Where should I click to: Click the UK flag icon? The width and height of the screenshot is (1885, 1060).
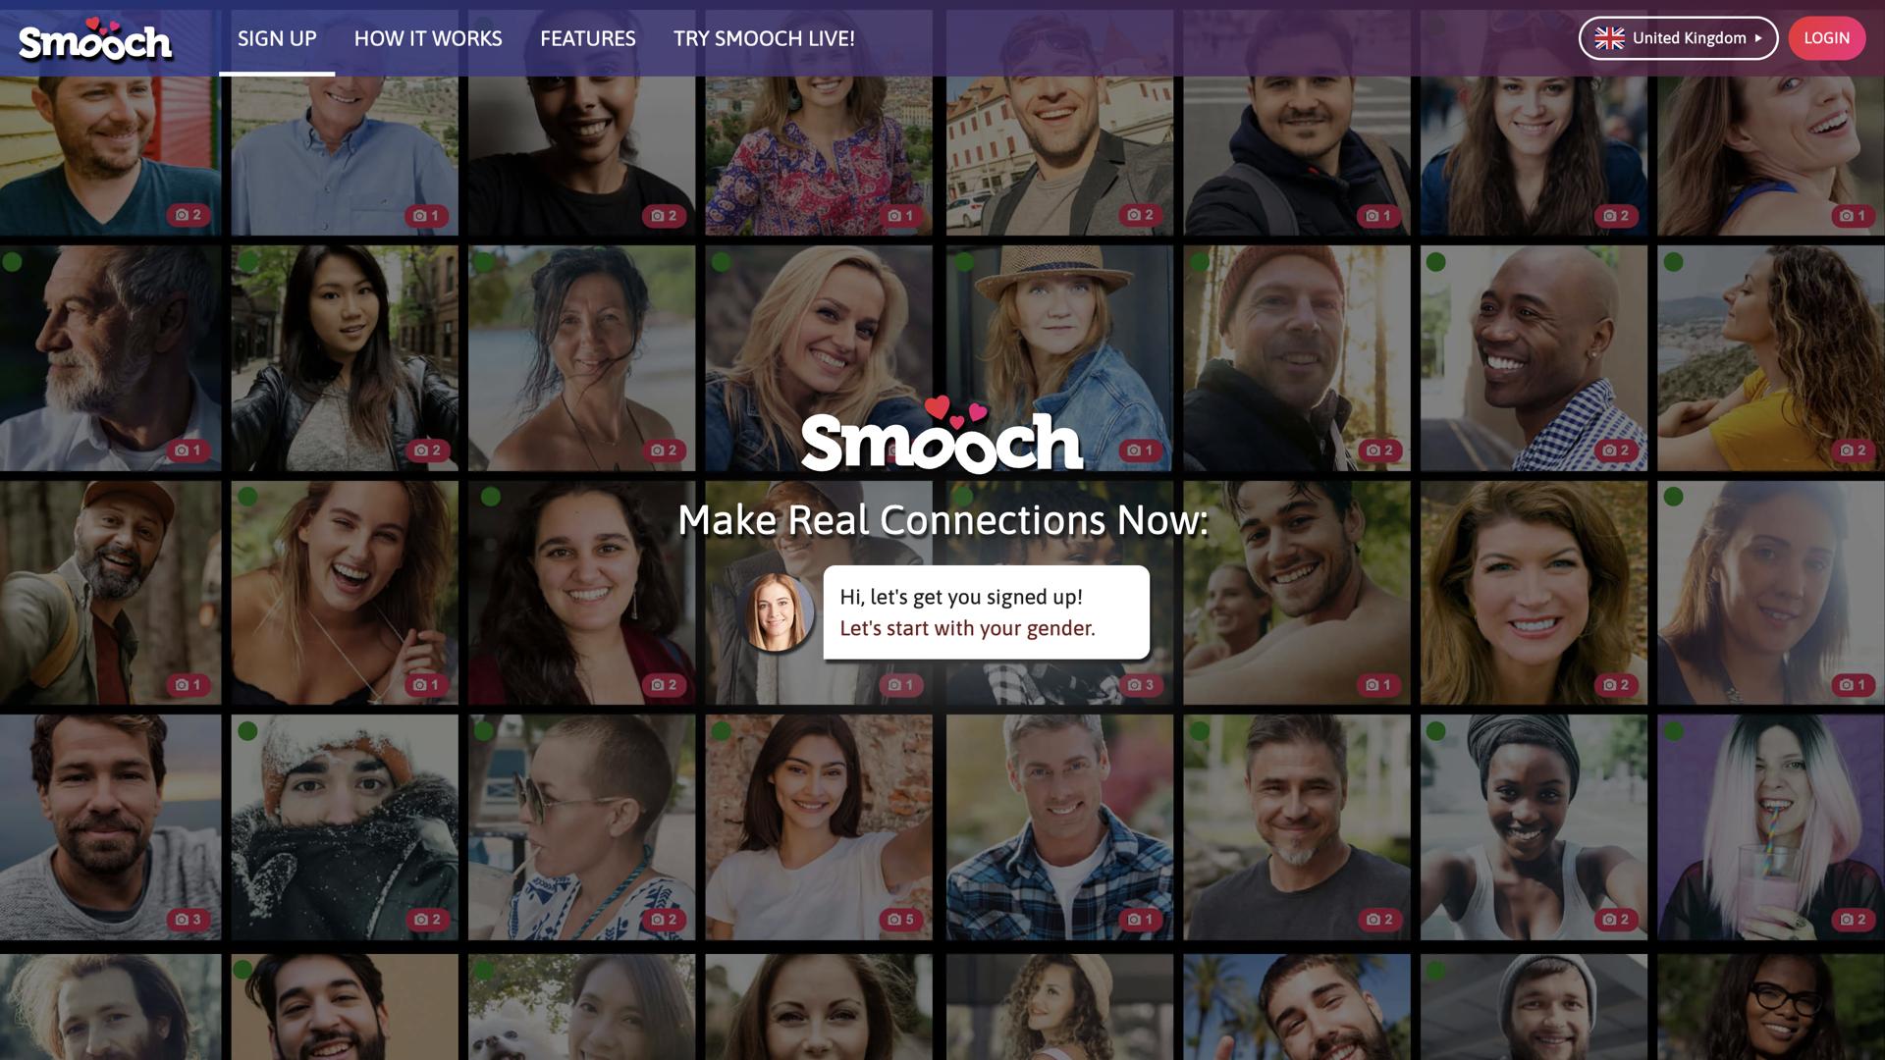pos(1609,38)
